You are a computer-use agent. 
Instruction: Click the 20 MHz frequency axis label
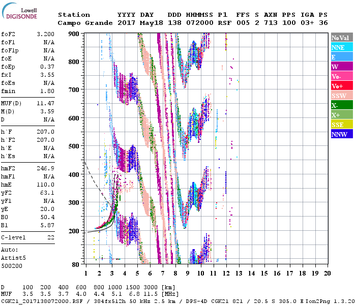tap(327, 273)
